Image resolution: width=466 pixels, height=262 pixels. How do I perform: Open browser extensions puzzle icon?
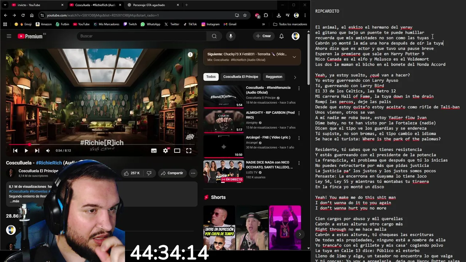pyautogui.click(x=266, y=15)
